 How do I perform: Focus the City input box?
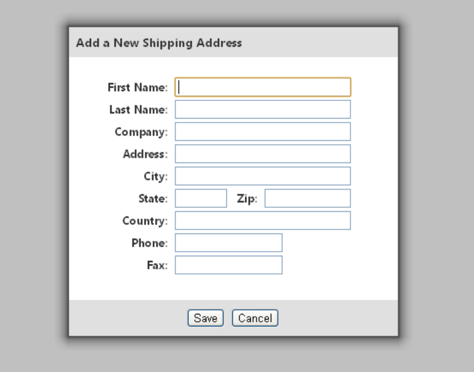coord(262,176)
